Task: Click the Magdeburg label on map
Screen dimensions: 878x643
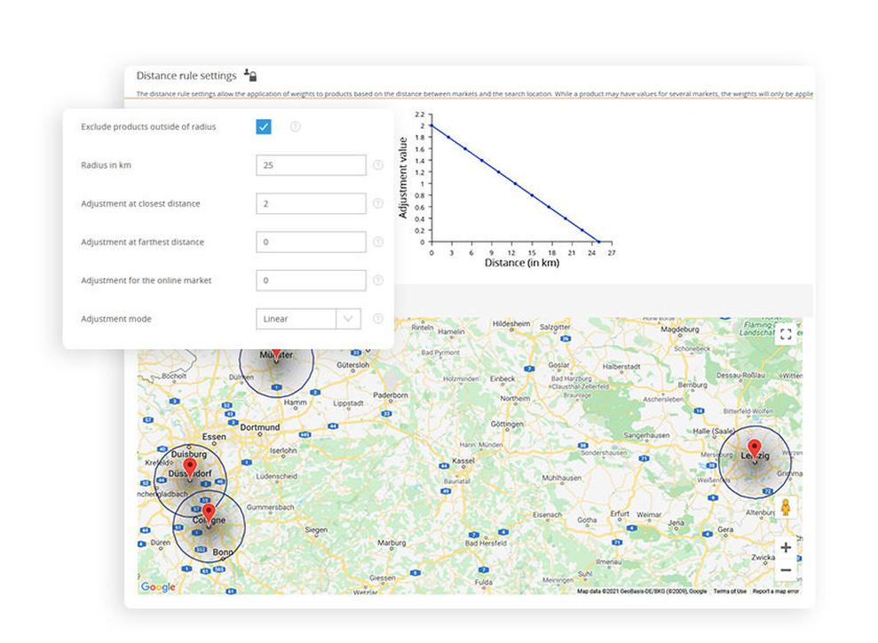Action: pos(680,329)
